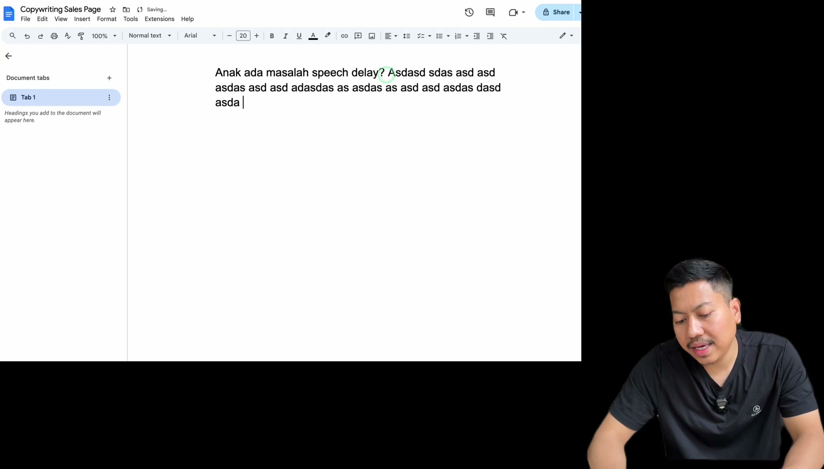
Task: Move document to a folder
Action: coord(126,10)
